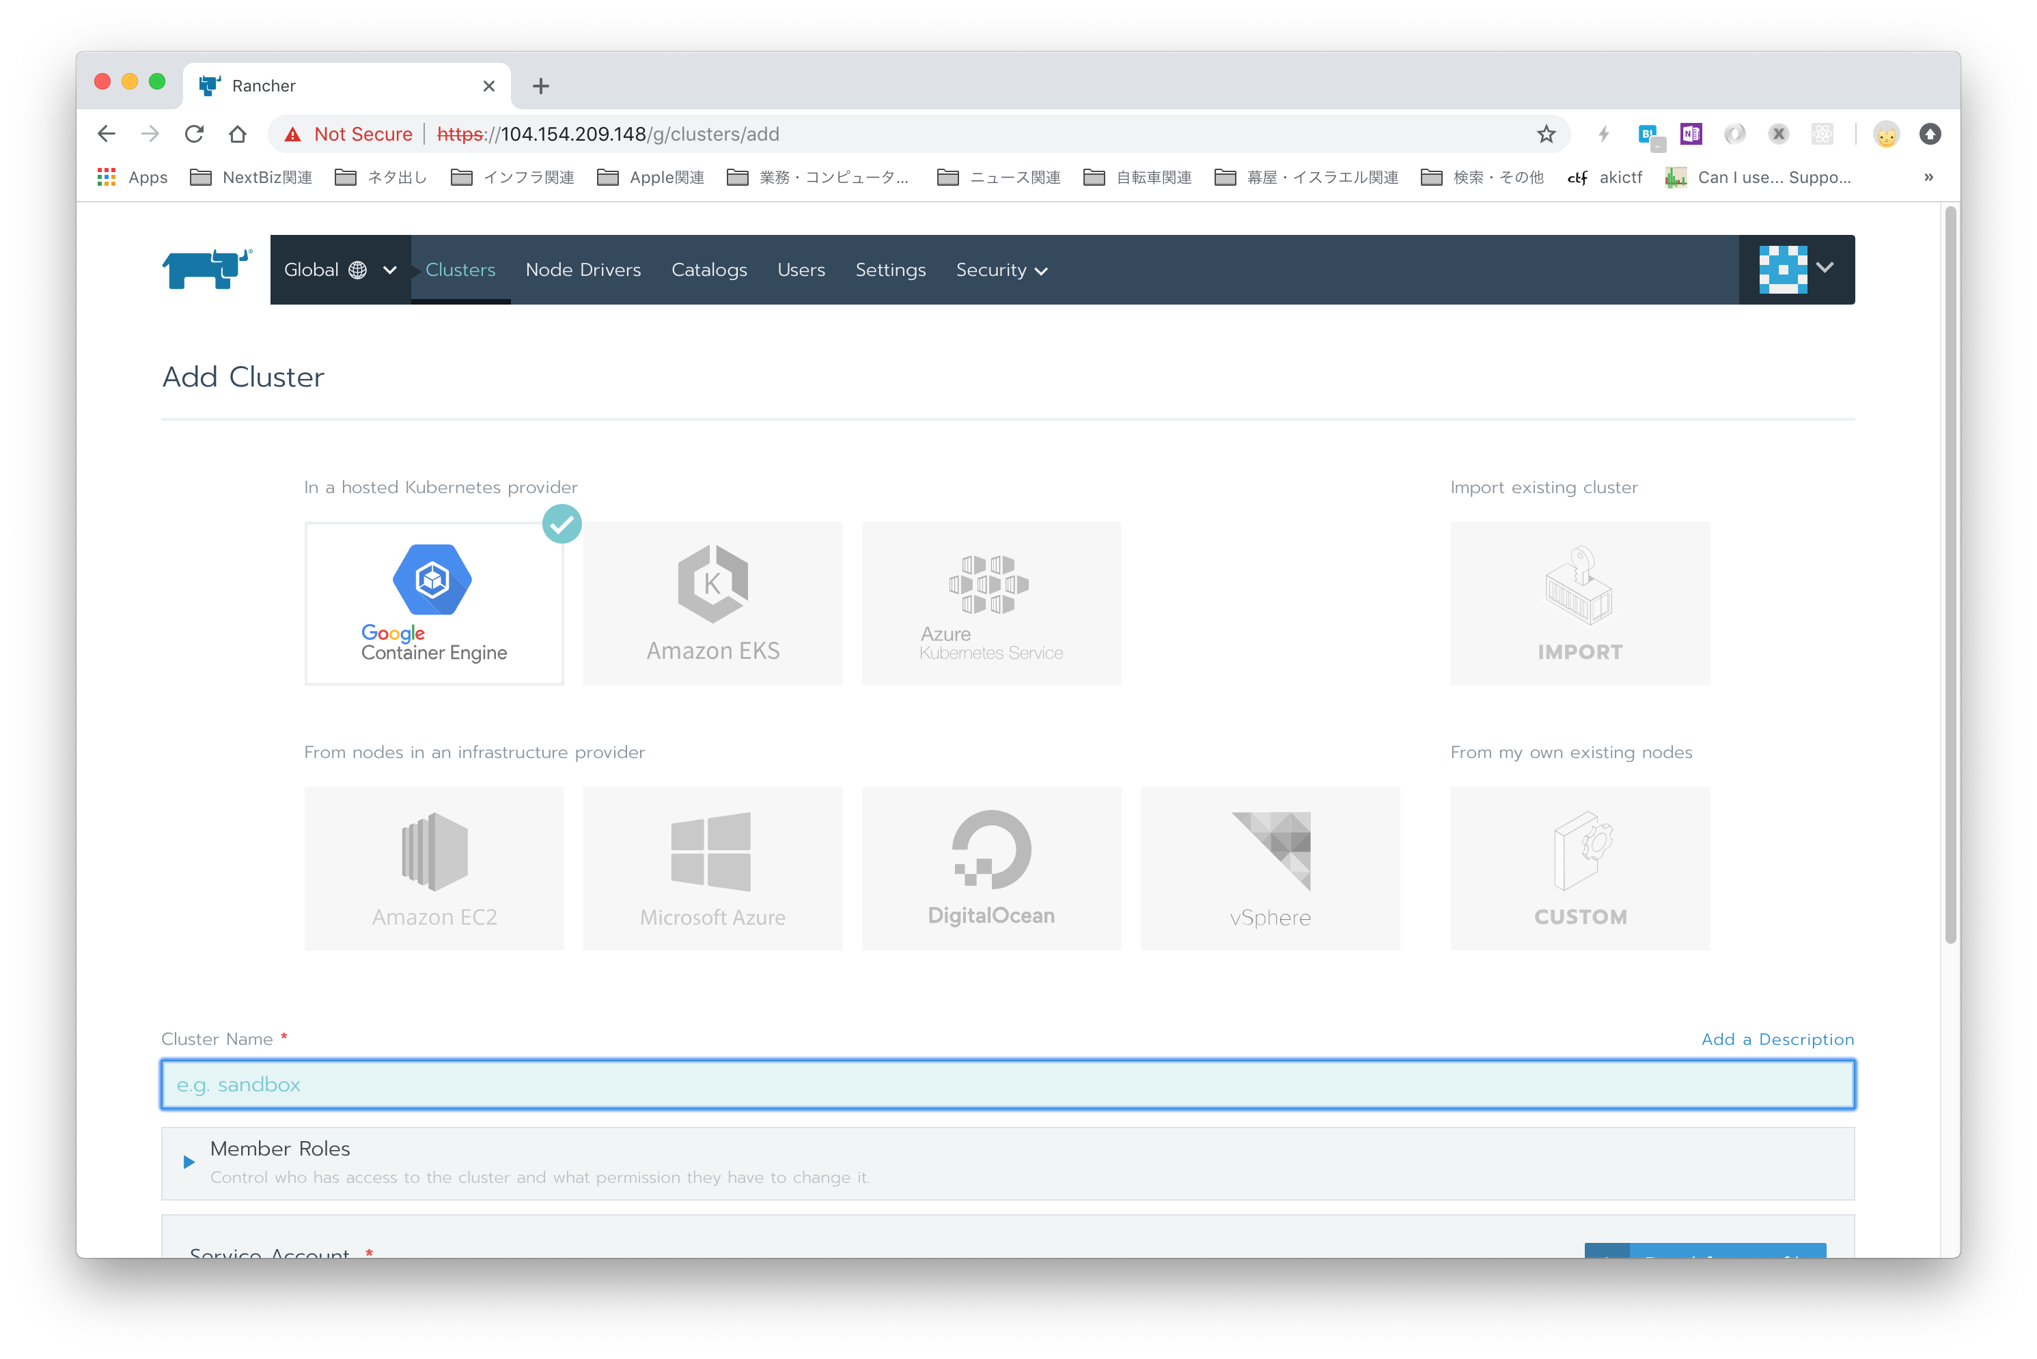The width and height of the screenshot is (2037, 1359).
Task: Click the browser forward arrow
Action: [x=150, y=133]
